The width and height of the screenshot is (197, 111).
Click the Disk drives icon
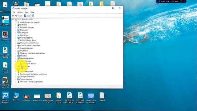pyautogui.click(x=18, y=35)
